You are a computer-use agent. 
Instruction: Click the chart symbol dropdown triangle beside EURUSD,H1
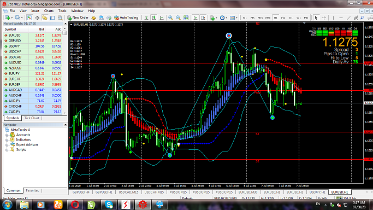(x=71, y=25)
